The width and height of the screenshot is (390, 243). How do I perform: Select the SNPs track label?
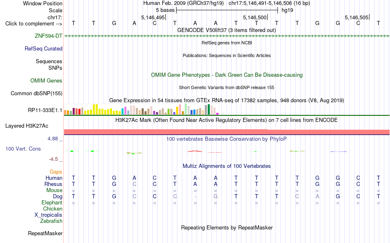[55, 68]
